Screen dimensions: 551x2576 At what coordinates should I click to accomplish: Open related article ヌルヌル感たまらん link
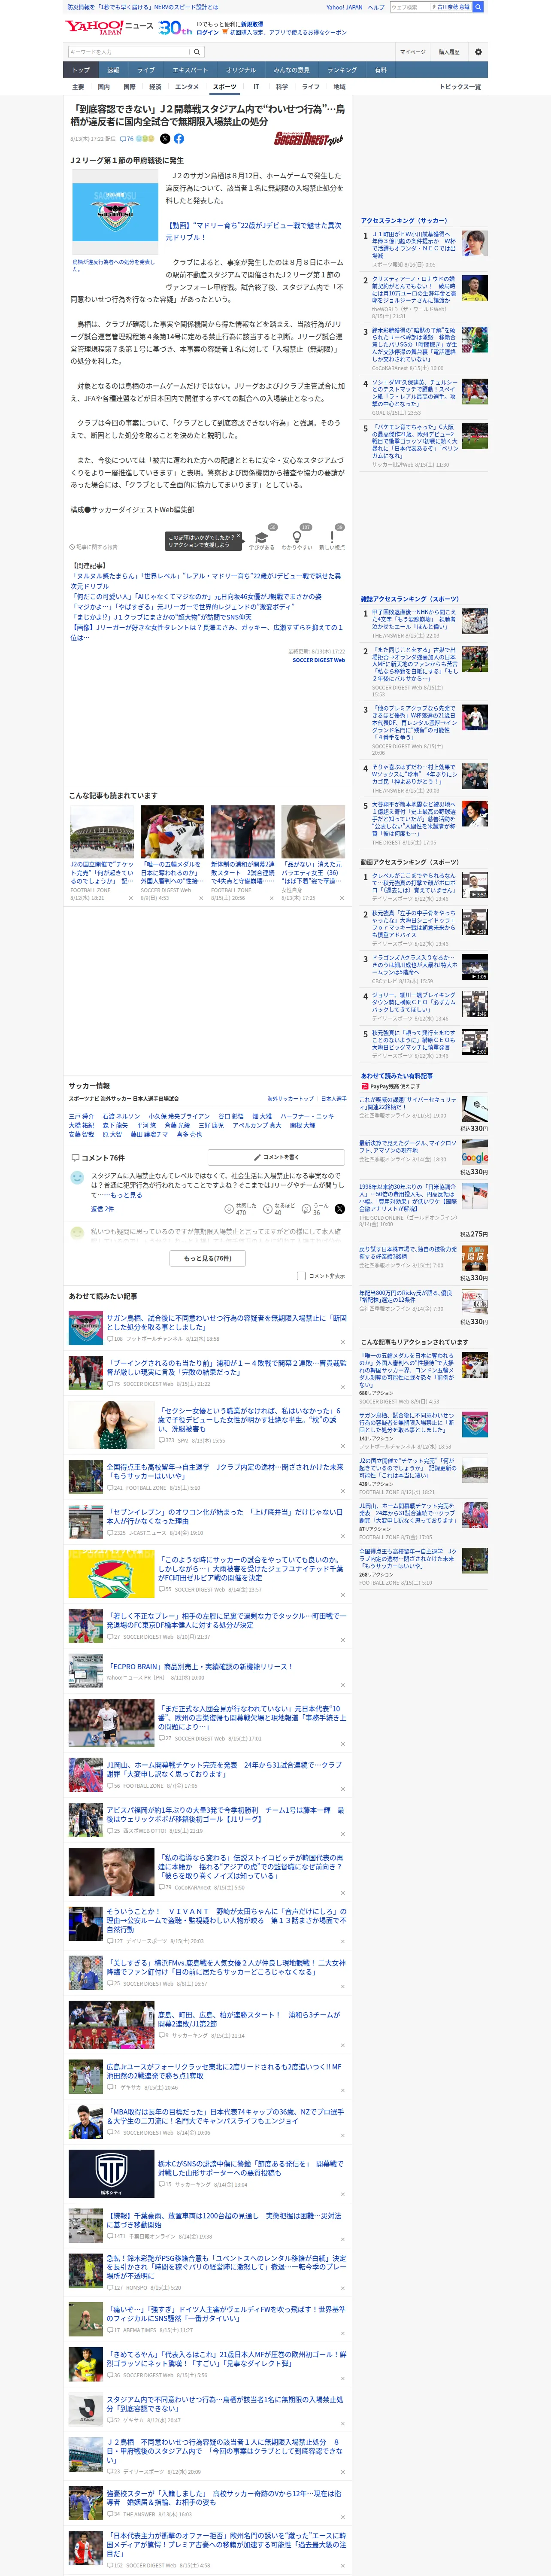206,581
